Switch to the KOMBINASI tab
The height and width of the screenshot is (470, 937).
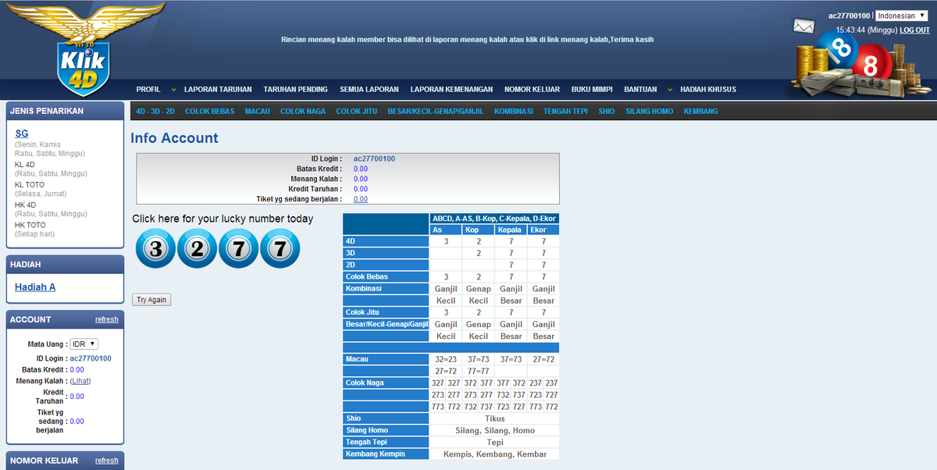(514, 112)
